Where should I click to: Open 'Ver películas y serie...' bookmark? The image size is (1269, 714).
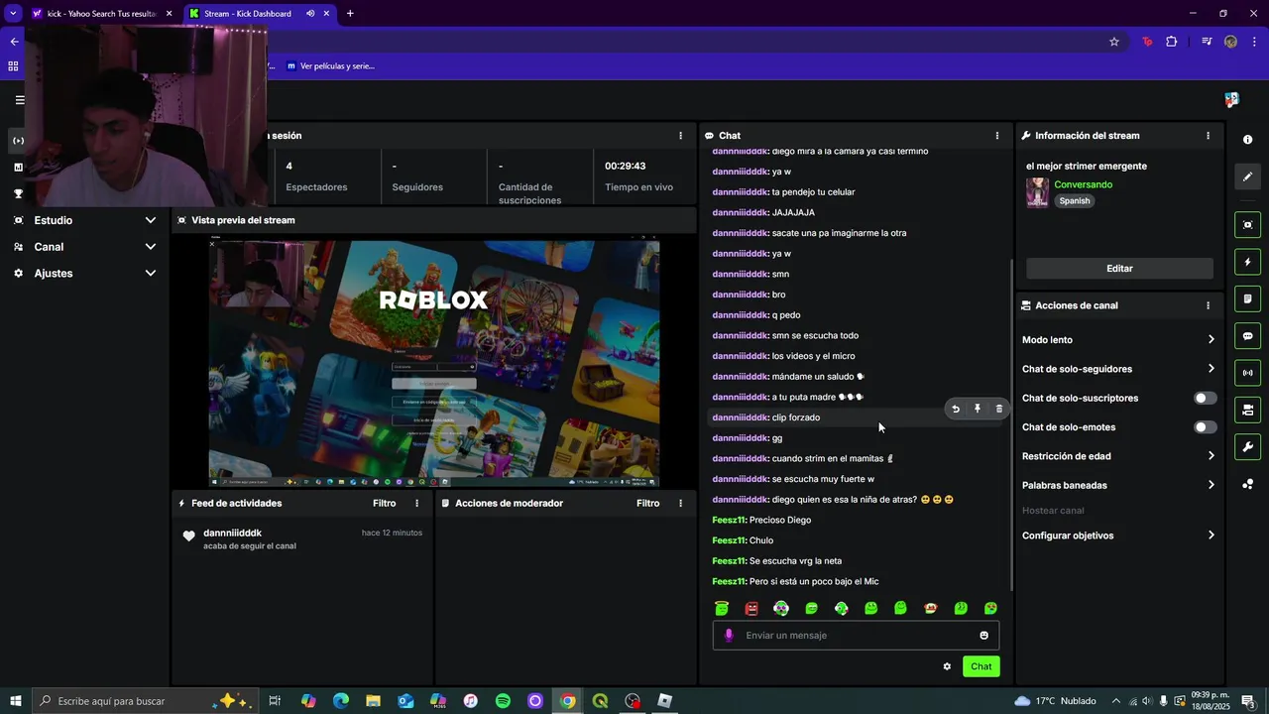[331, 66]
